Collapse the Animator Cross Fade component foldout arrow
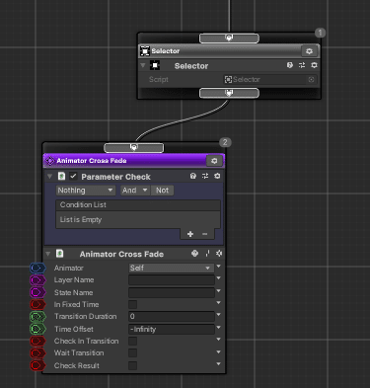Viewport: 370px width, 388px height. [48, 254]
